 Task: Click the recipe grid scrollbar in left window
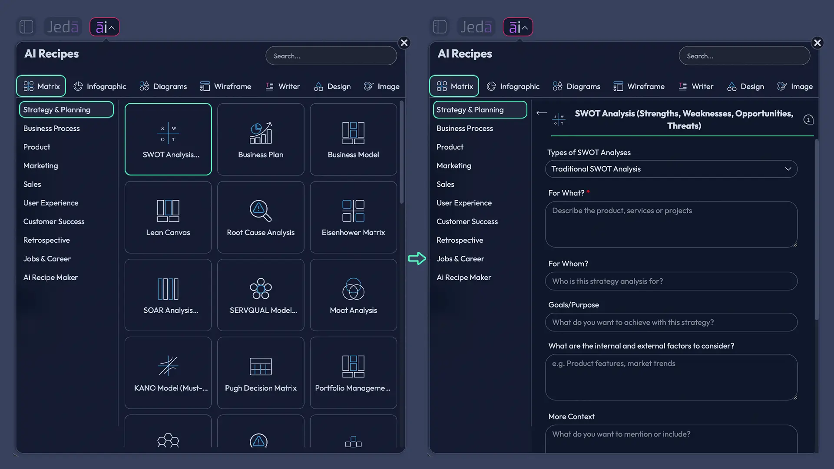[x=401, y=153]
